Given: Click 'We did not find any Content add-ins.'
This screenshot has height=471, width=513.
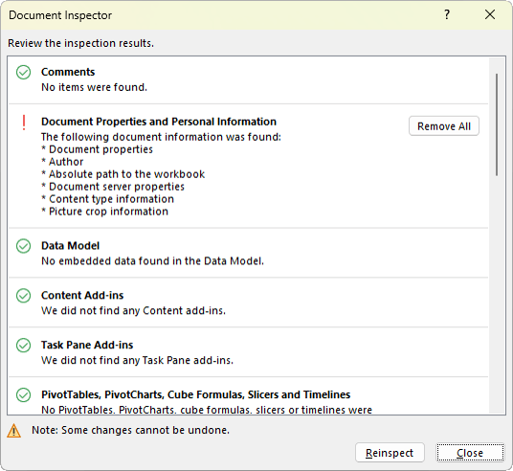Looking at the screenshot, I should 133,311.
